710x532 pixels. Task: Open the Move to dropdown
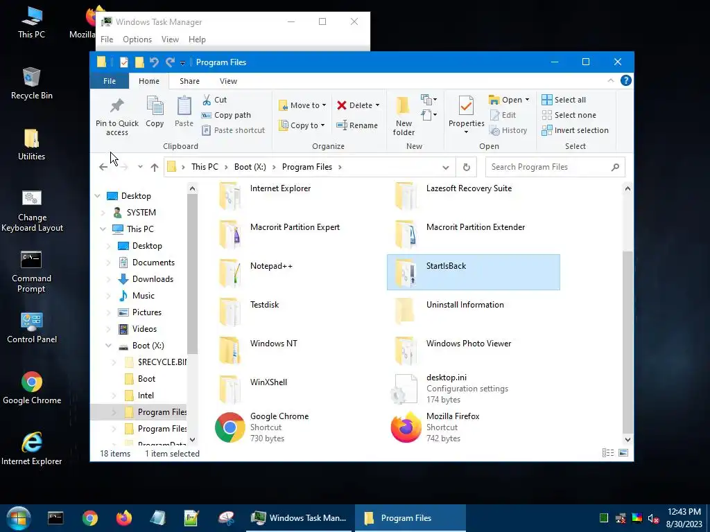coord(302,105)
